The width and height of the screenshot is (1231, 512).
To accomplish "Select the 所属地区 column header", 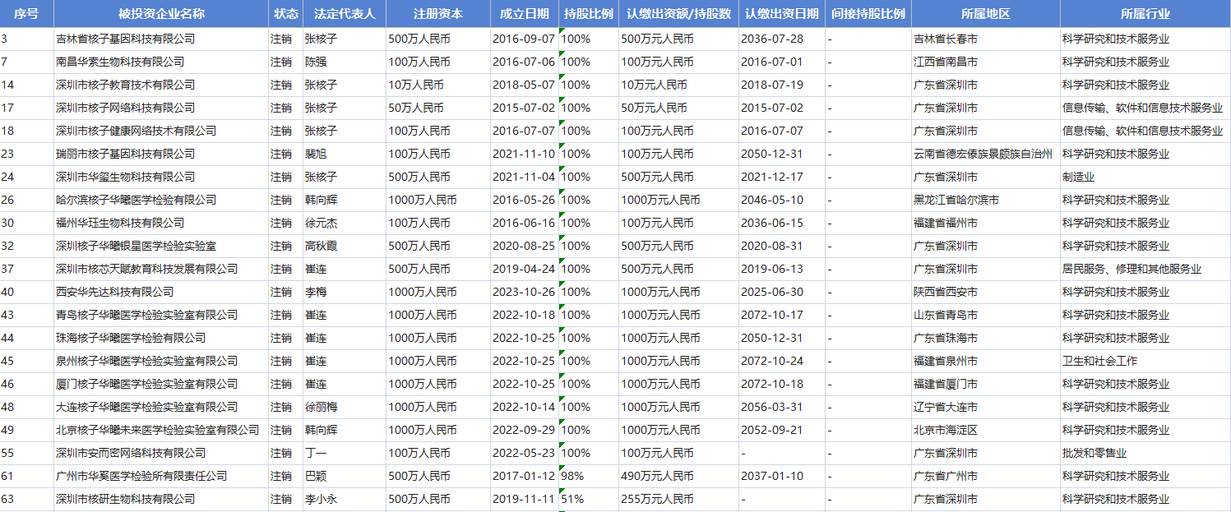I will 985,14.
